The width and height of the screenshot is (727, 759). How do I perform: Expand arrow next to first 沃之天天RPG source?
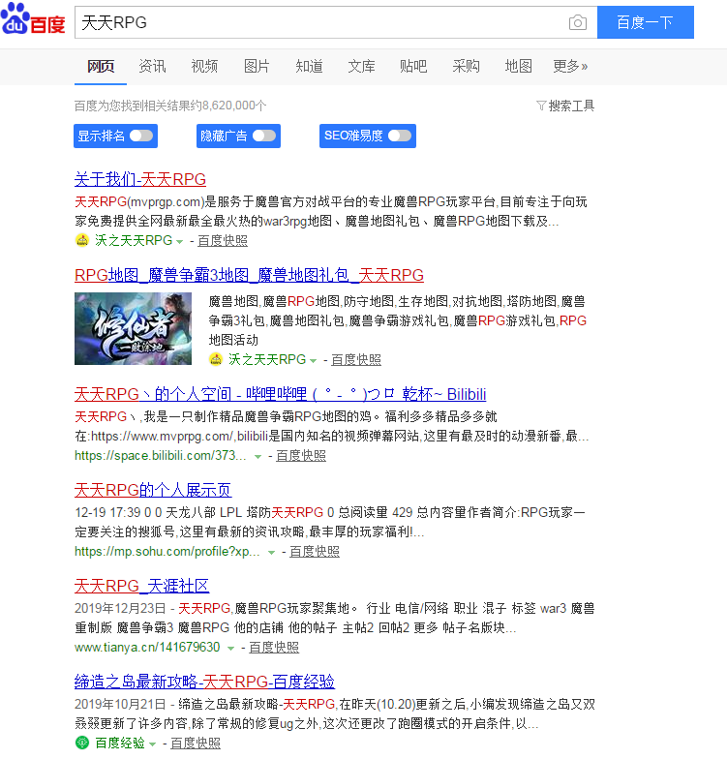180,241
